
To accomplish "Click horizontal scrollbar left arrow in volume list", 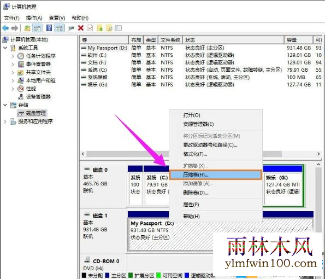I will (x=83, y=154).
